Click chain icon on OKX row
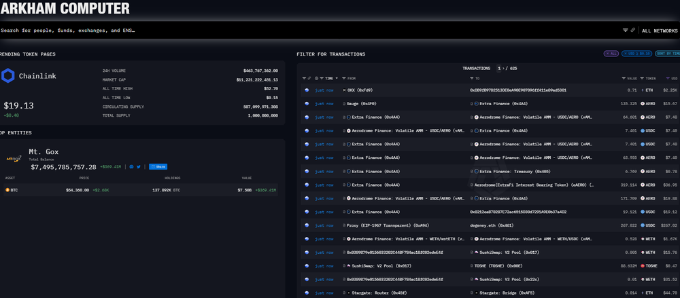Screen dimensions: 680x298 coord(307,90)
